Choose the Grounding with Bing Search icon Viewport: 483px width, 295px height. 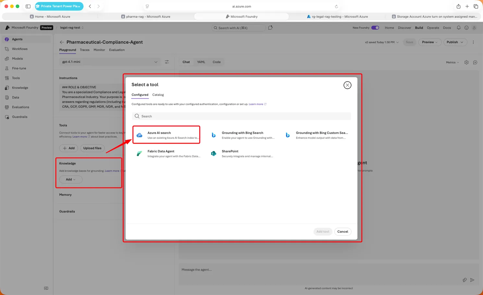coord(214,135)
